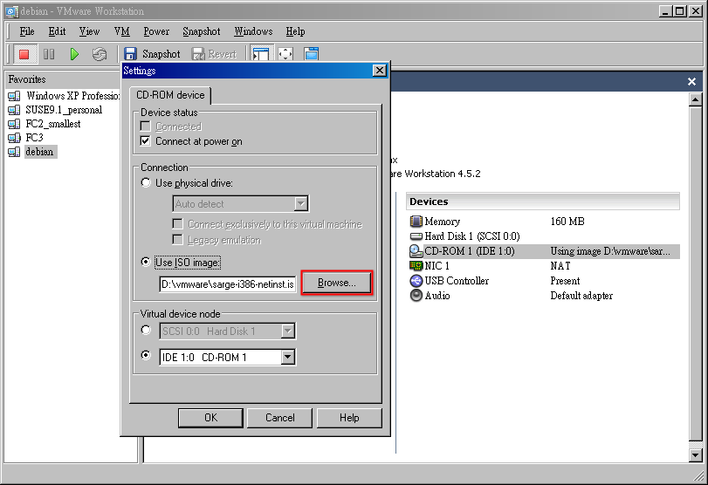
Task: Expand the SCSI 0:0 Hard Disk dropdown
Action: click(287, 331)
